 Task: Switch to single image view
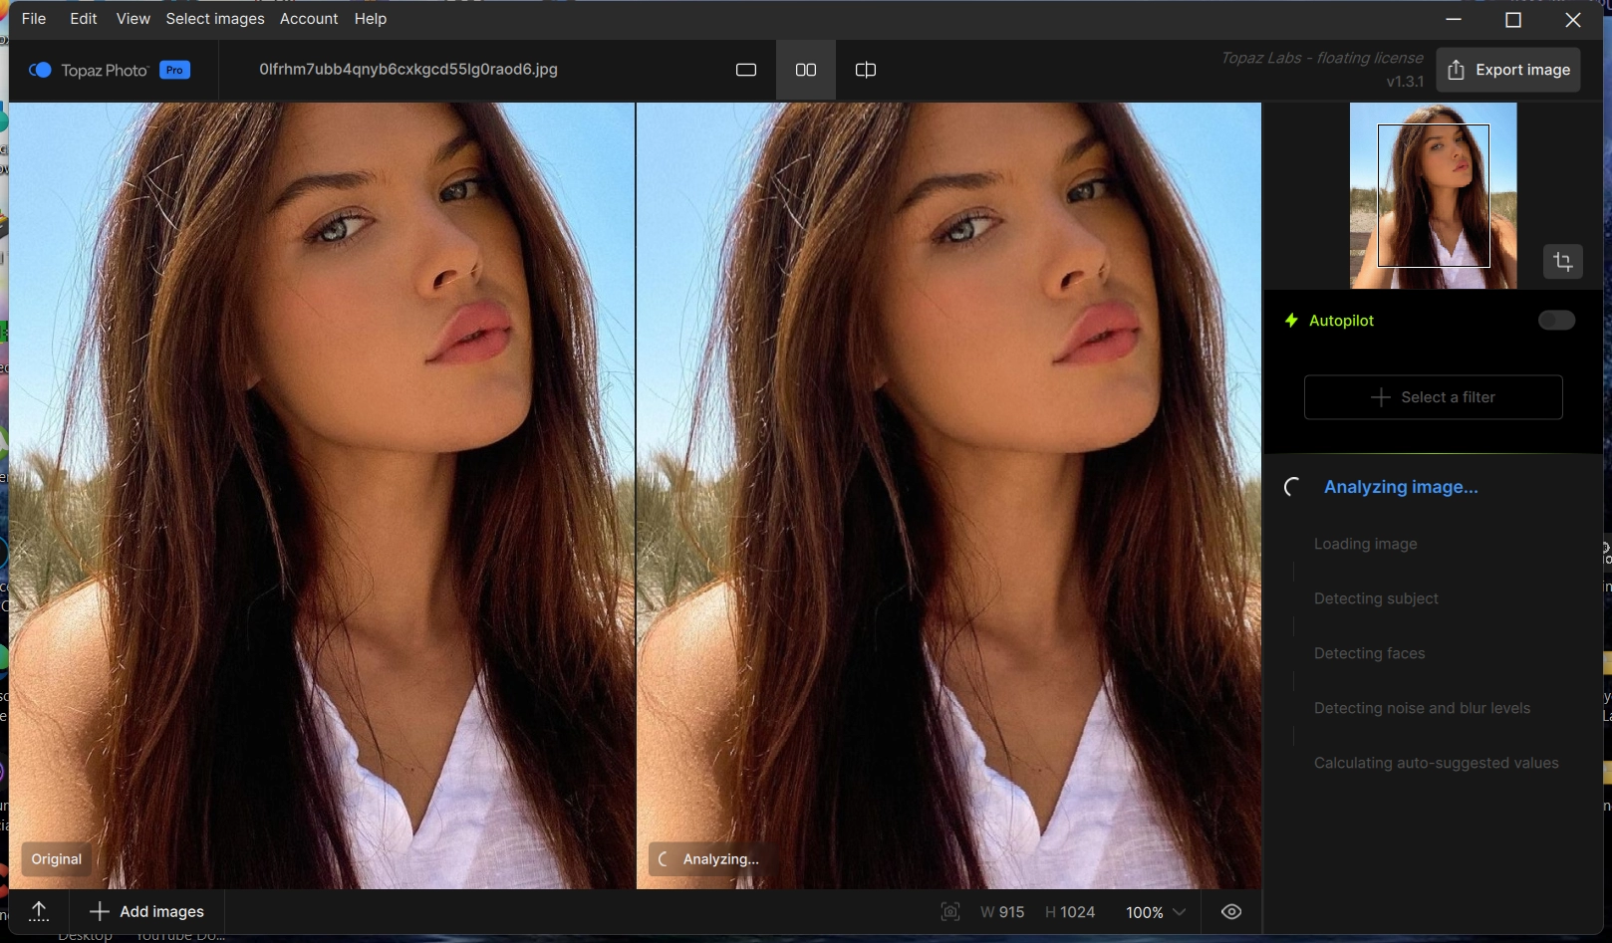(746, 70)
